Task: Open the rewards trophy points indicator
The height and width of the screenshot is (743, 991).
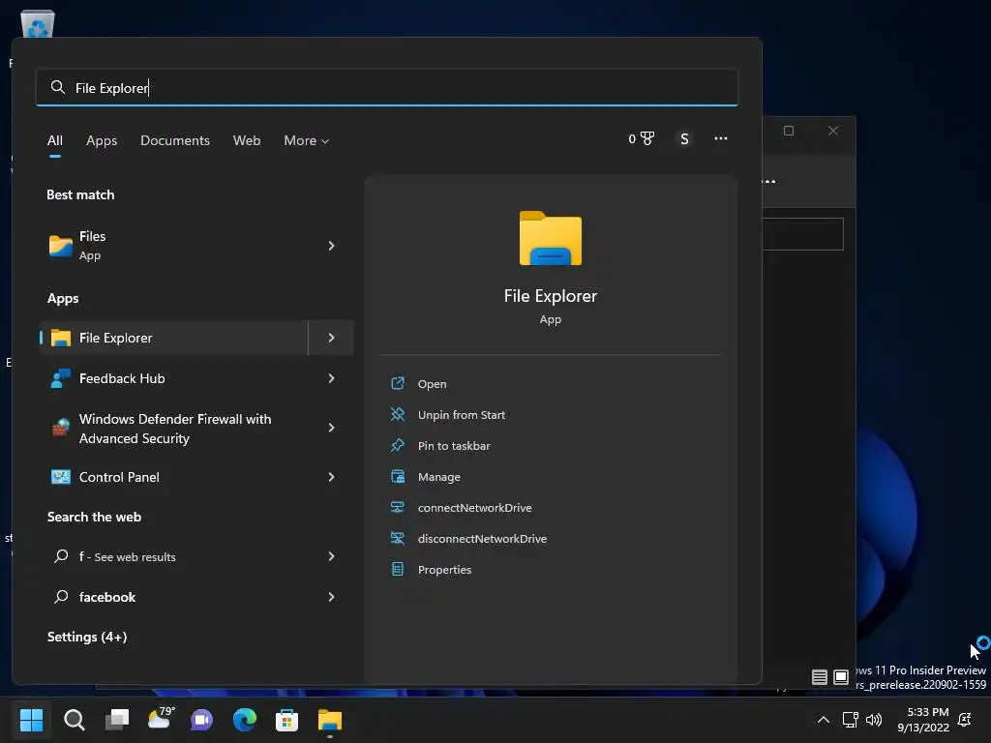Action: (642, 139)
